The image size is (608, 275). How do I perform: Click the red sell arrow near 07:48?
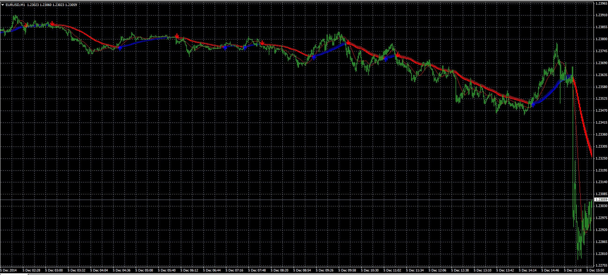262,43
